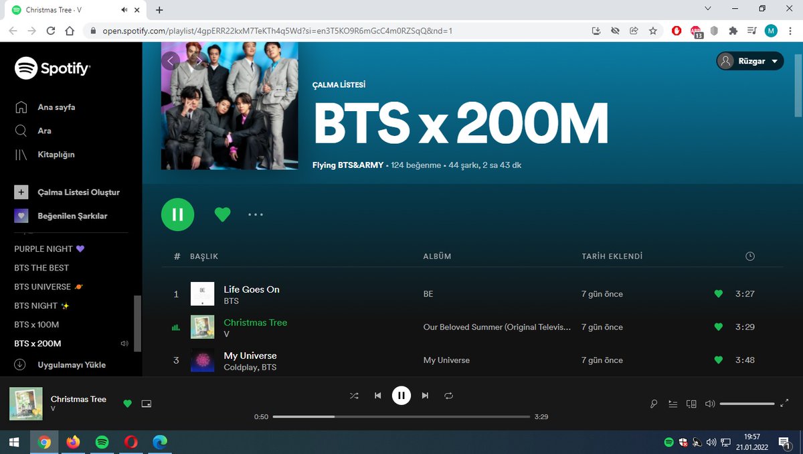Toggle repeat mode
The width and height of the screenshot is (803, 454).
(449, 396)
